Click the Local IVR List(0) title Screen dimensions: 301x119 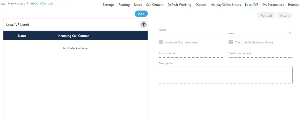pyautogui.click(x=18, y=25)
